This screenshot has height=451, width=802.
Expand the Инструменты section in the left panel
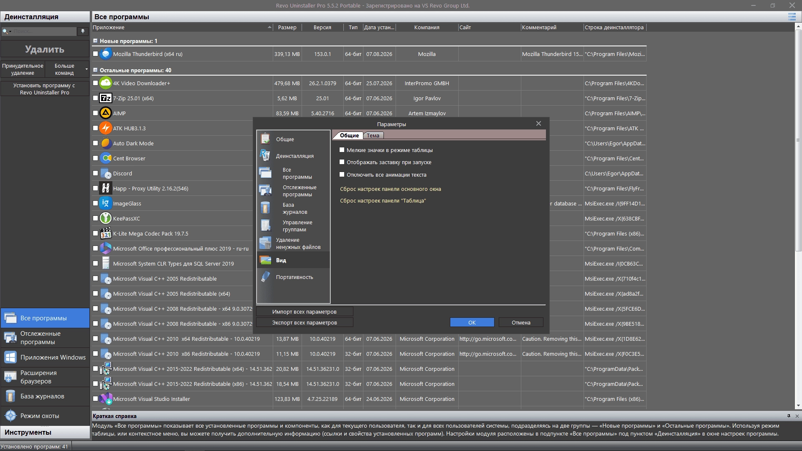[x=45, y=432]
